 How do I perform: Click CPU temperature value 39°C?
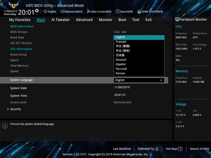(x=195, y=37)
